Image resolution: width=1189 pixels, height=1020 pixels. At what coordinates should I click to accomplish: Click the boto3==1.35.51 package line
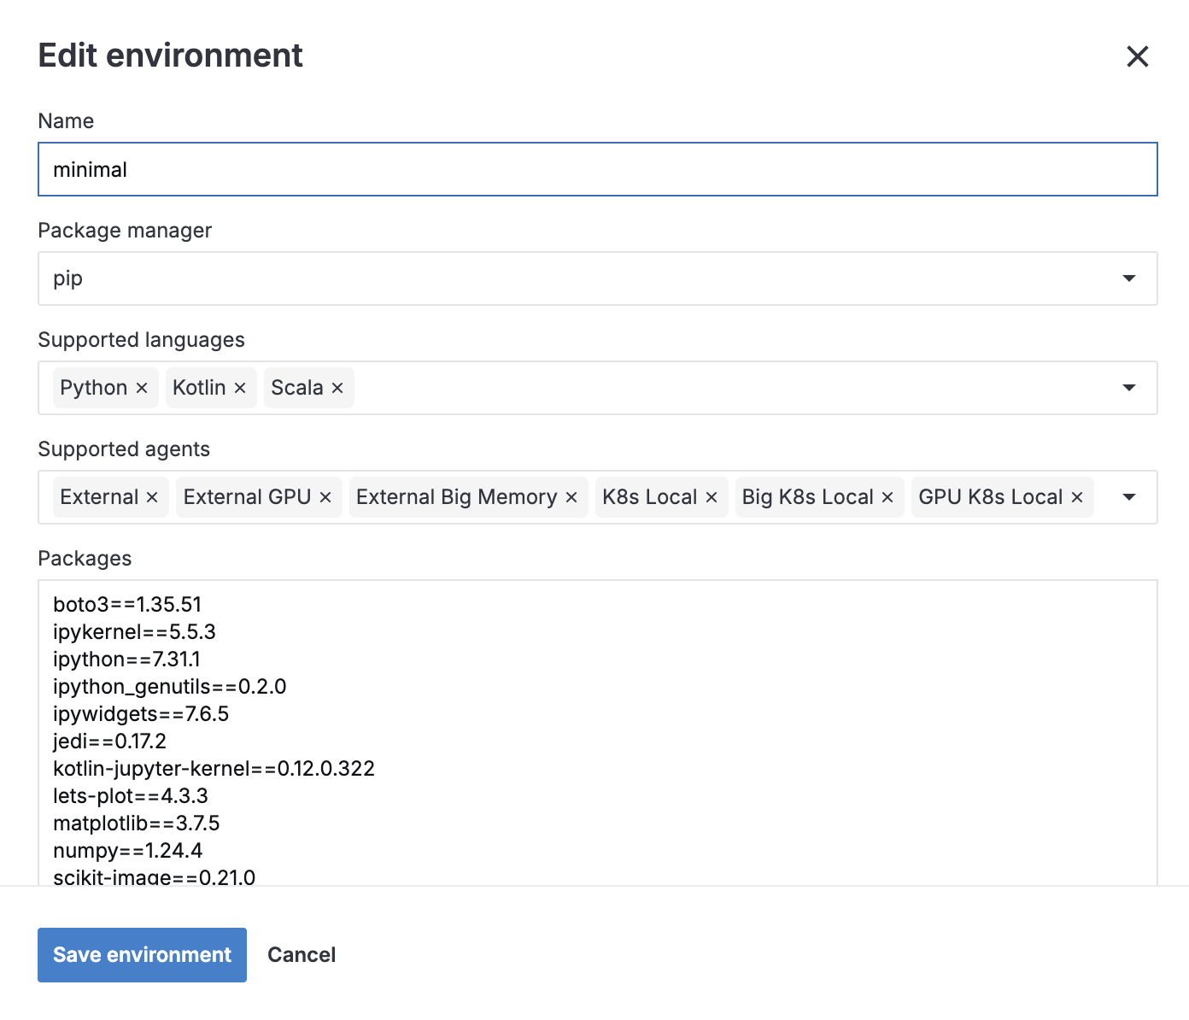(x=127, y=605)
